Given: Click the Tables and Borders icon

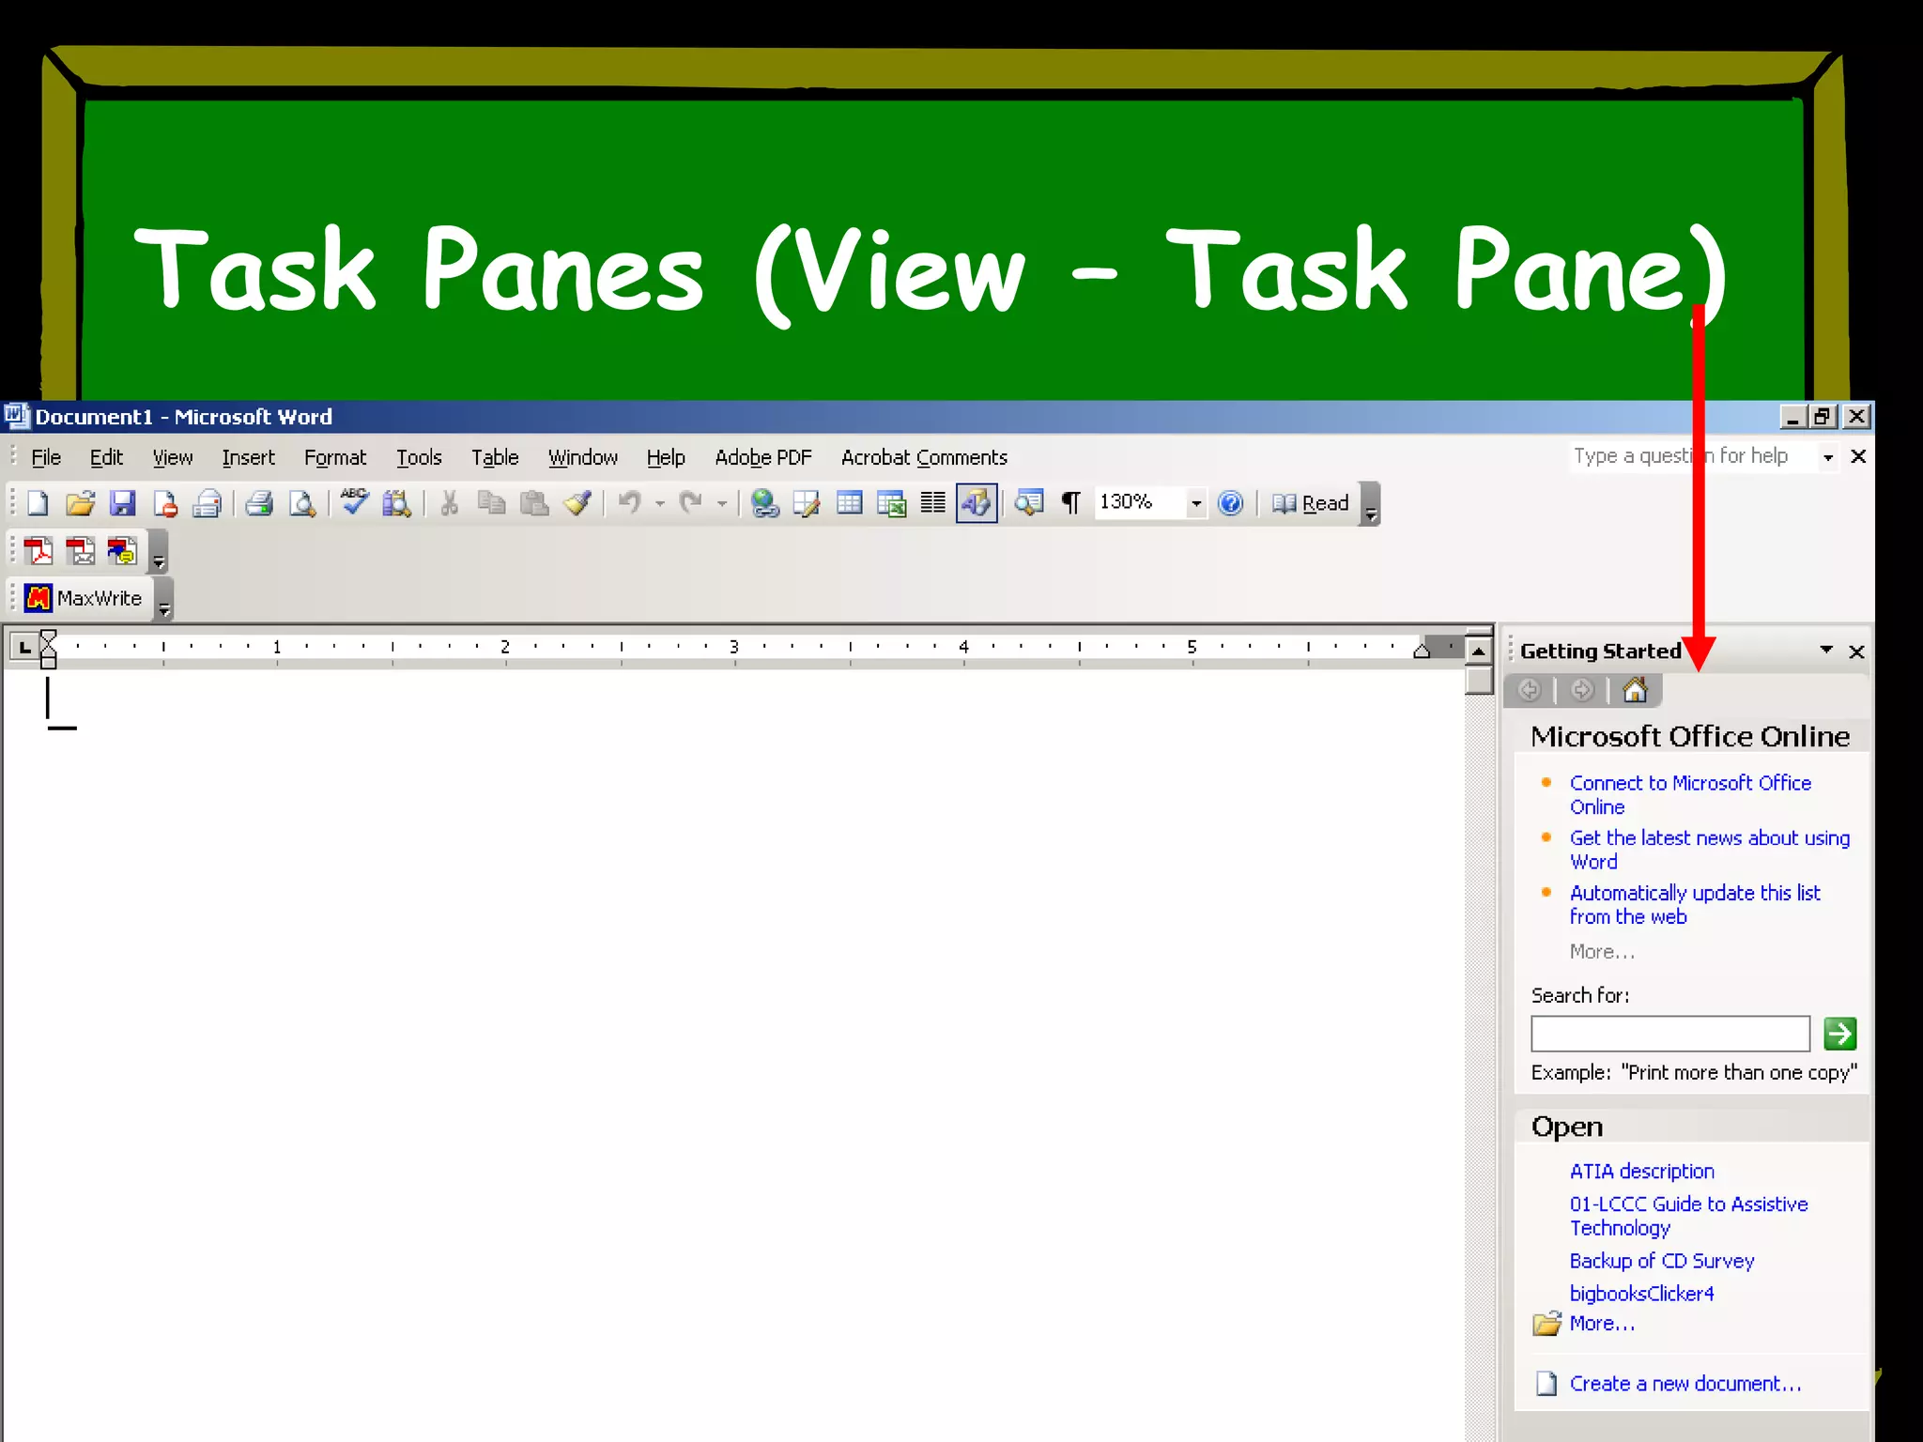Looking at the screenshot, I should [x=807, y=503].
